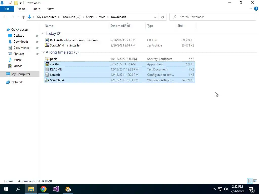Refresh the Downloads folder
The width and height of the screenshot is (259, 194).
[163, 17]
